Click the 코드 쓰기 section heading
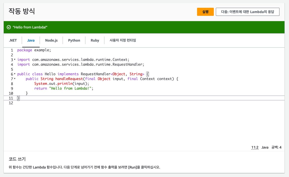Screen dimensions: 289x177 tap(17, 159)
